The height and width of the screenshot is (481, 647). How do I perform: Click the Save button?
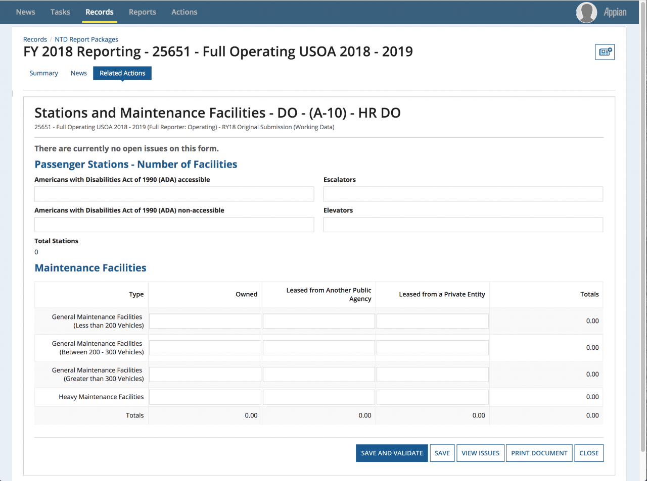tap(442, 453)
